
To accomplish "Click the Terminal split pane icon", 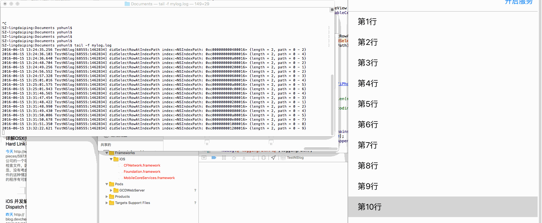I will point(332,10).
